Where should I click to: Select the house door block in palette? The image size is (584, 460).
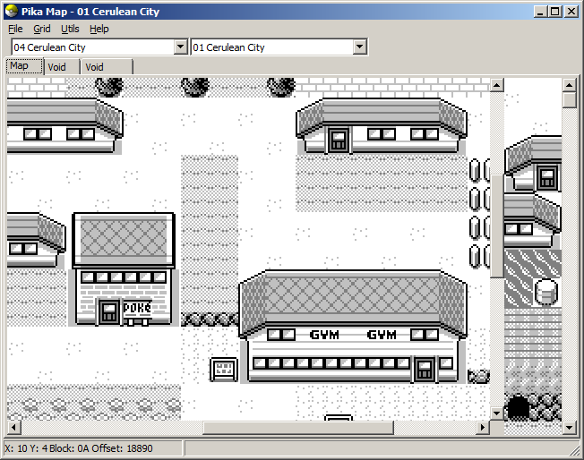coord(547,178)
